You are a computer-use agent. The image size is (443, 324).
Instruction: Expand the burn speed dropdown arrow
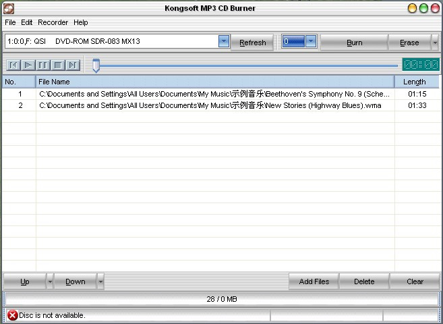(311, 41)
